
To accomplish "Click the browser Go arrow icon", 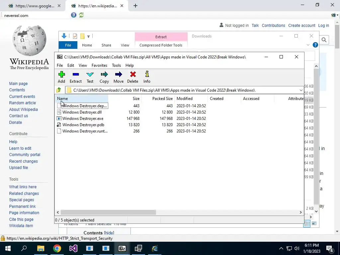I will (74, 15).
